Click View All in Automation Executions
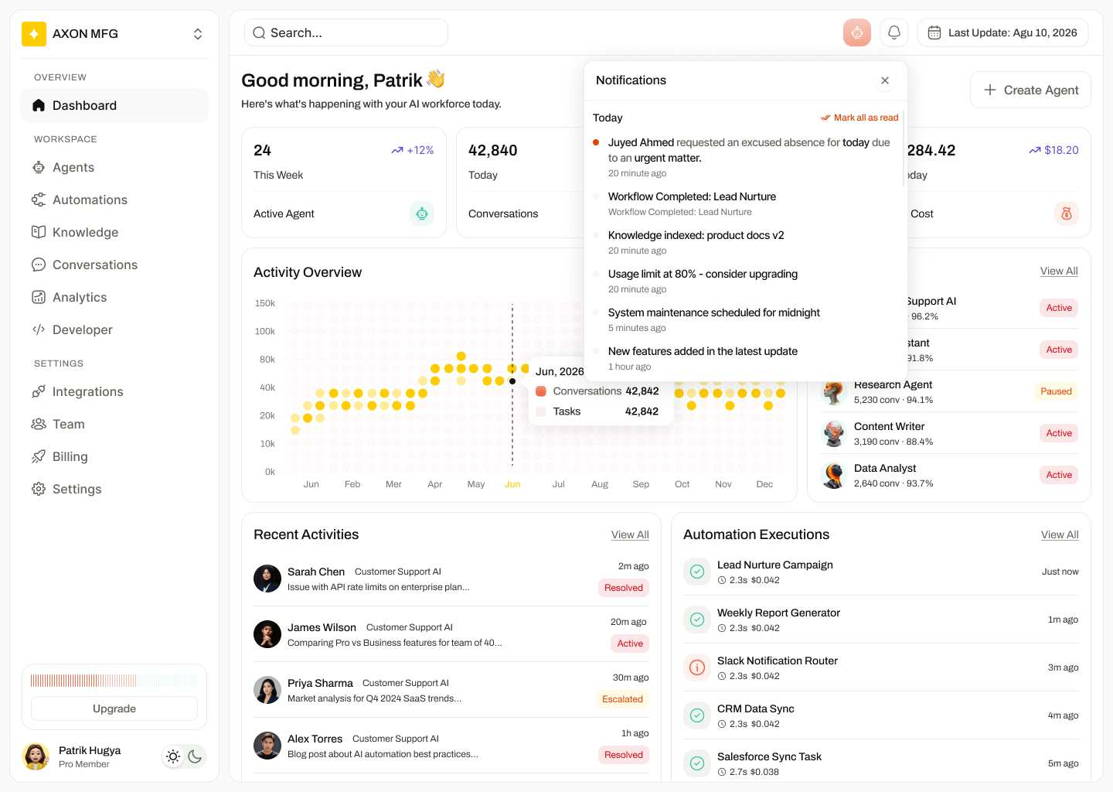Viewport: 1113px width, 792px height. pos(1060,534)
